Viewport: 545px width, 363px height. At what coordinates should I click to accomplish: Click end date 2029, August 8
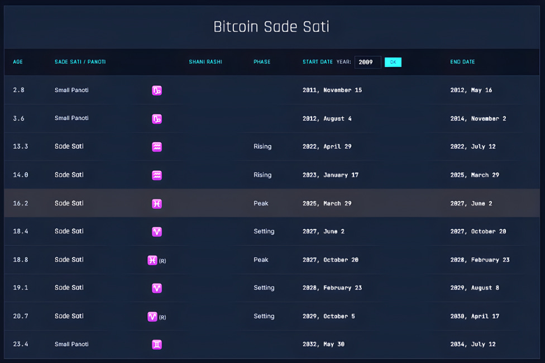[x=475, y=288]
